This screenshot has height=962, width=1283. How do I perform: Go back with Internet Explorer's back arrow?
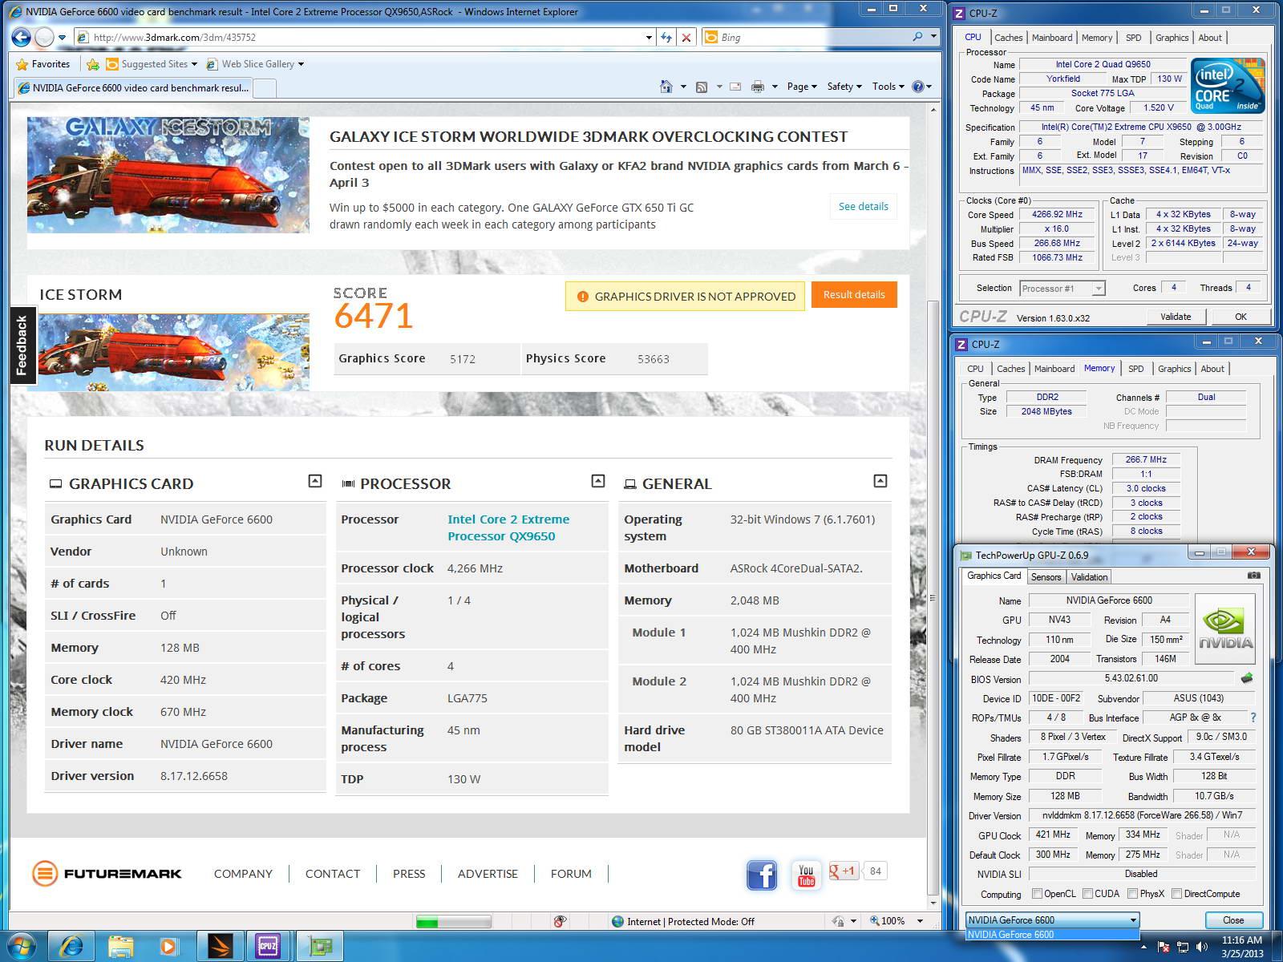click(x=22, y=37)
